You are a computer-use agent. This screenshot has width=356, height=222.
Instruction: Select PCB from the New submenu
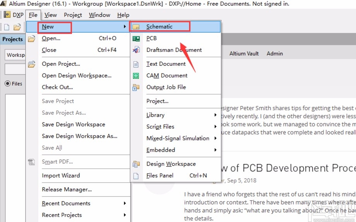pos(176,38)
